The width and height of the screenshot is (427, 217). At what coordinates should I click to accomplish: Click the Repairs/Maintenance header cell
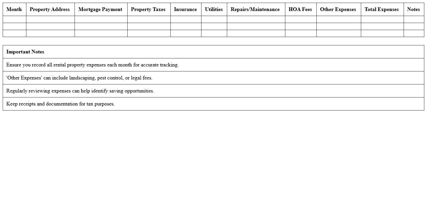256,9
